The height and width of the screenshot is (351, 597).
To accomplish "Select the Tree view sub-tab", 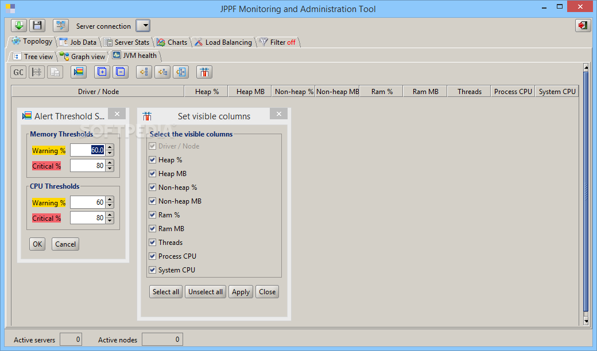I will pyautogui.click(x=33, y=57).
